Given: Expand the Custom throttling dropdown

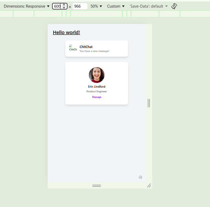Looking at the screenshot, I should pyautogui.click(x=116, y=6).
